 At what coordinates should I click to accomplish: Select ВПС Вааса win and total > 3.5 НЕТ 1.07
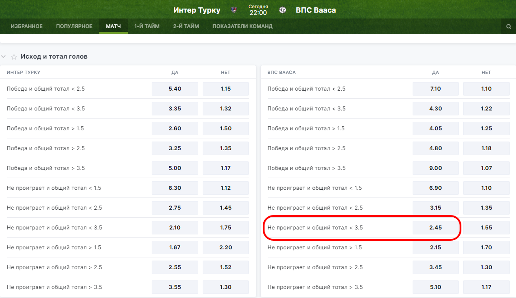pos(486,168)
